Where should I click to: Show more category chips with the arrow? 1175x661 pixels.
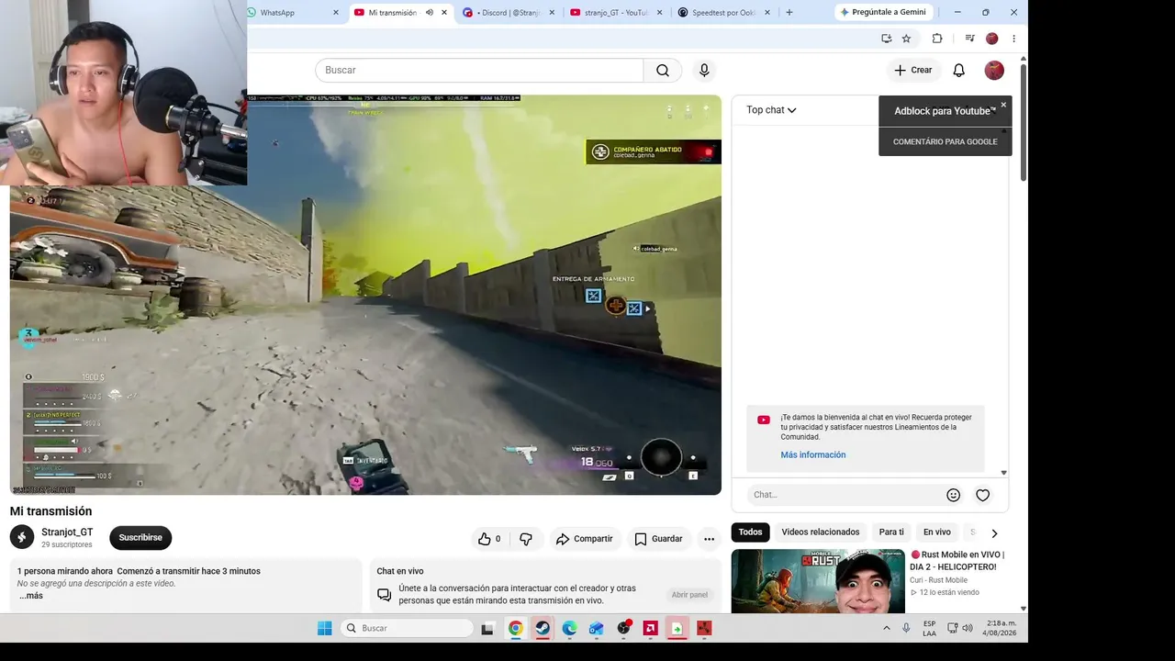993,532
